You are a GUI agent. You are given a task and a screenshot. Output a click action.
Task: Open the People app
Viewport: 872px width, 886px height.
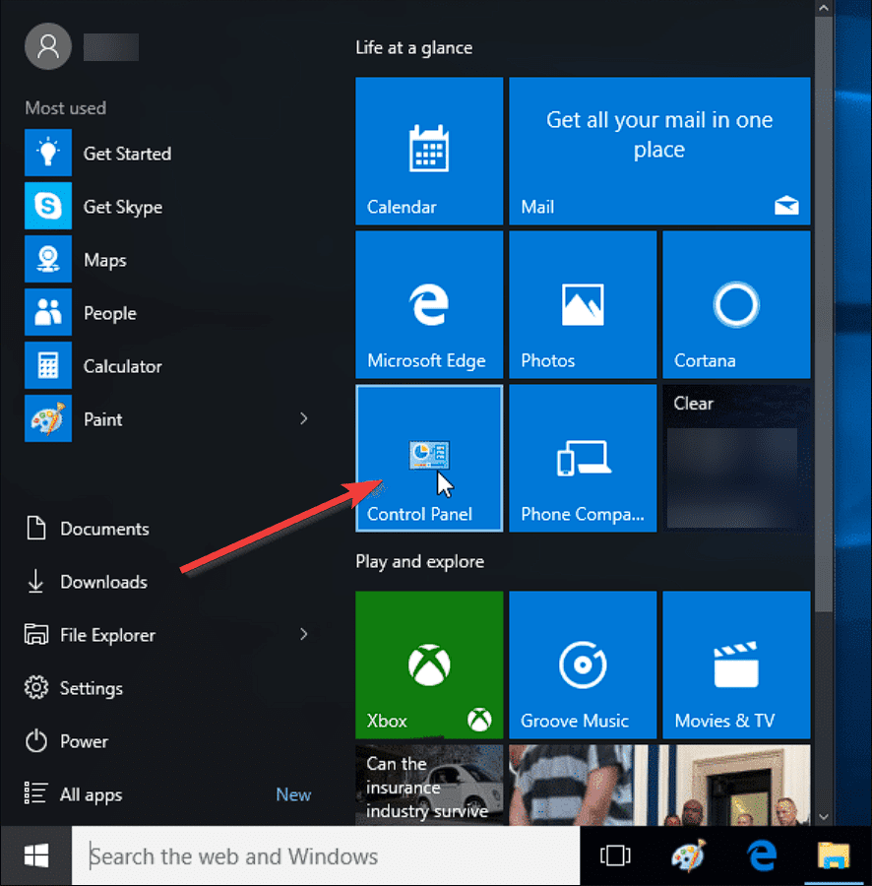point(109,312)
